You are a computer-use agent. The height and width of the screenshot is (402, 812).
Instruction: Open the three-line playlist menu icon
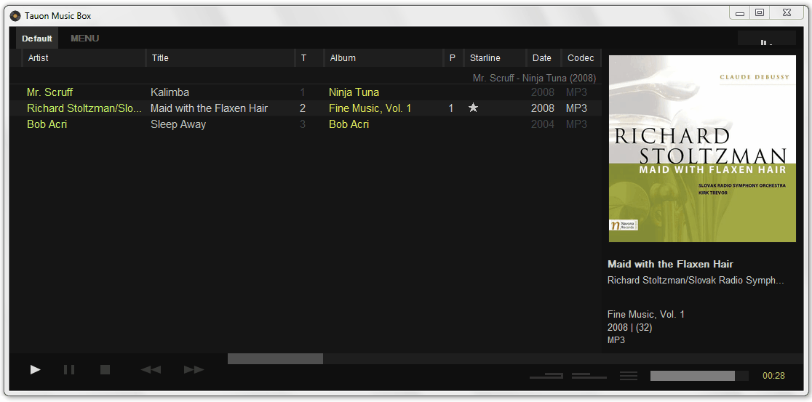[629, 376]
